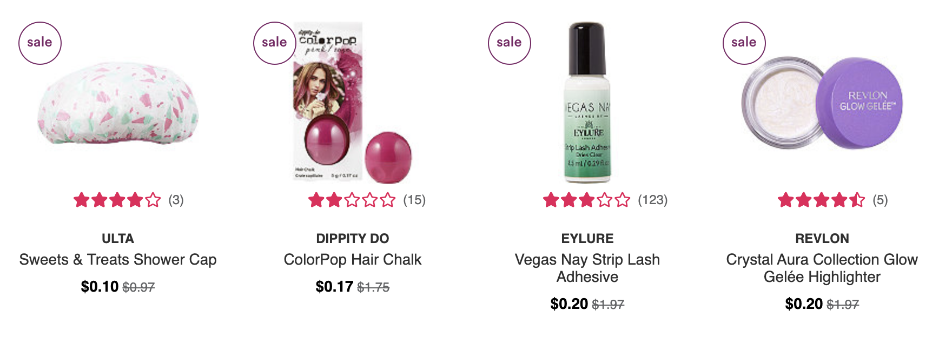Click the sale badge on ColorPop Hair Chalk
Image resolution: width=952 pixels, height=337 pixels.
tap(275, 43)
